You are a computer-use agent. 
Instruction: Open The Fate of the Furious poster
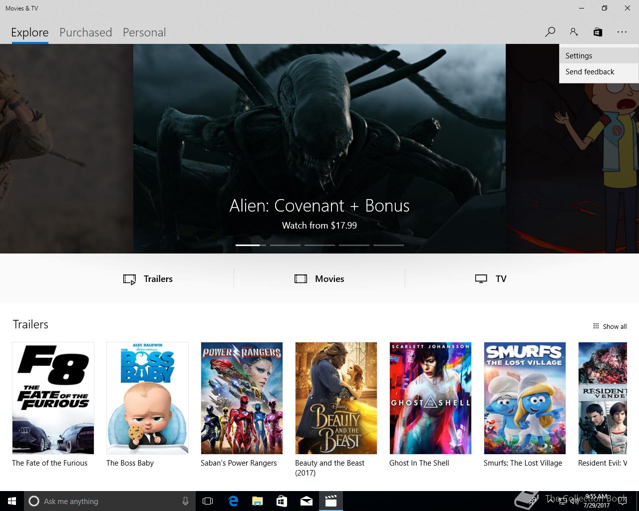coord(53,398)
